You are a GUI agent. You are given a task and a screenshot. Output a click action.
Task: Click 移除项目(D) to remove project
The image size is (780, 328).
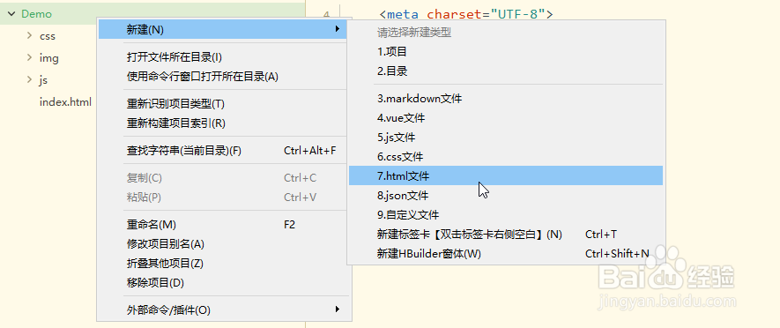(224, 283)
